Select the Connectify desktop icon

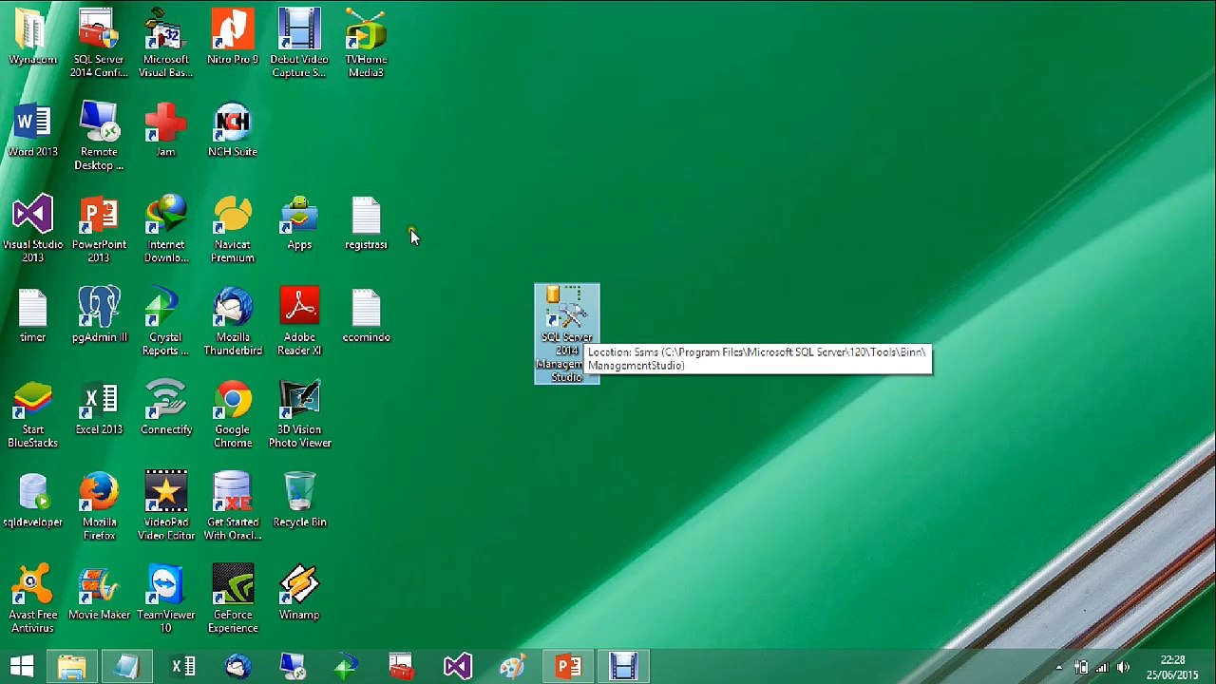coord(166,408)
